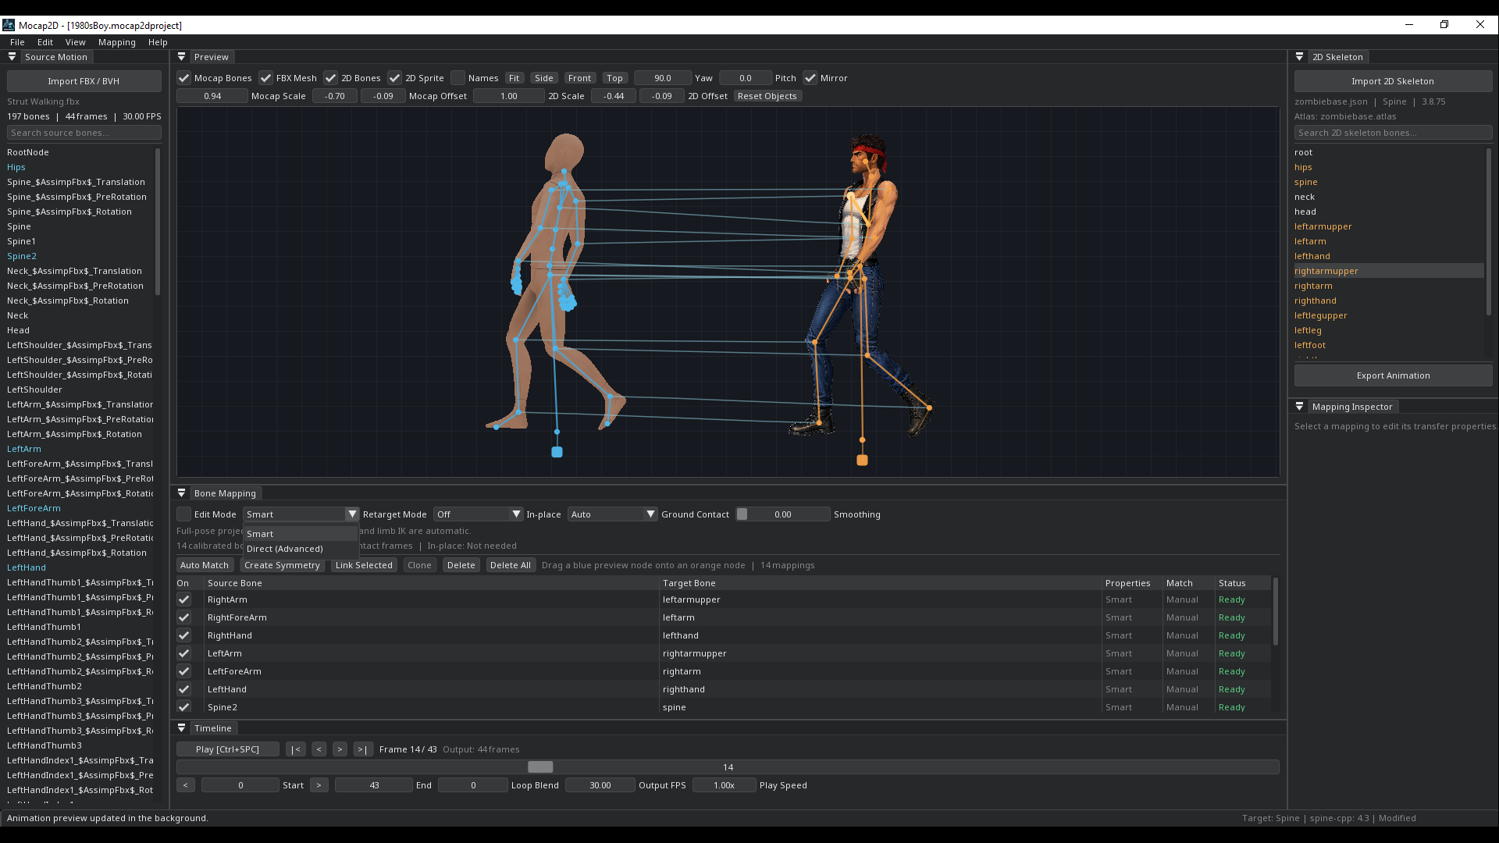
Task: Click the Link Selected button
Action: [x=364, y=565]
